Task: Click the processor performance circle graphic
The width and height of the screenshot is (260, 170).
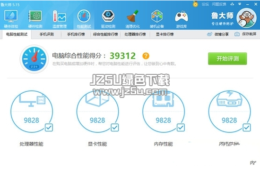Action: pos(32,111)
